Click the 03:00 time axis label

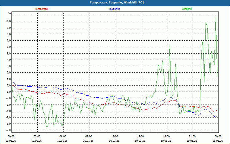(37, 136)
